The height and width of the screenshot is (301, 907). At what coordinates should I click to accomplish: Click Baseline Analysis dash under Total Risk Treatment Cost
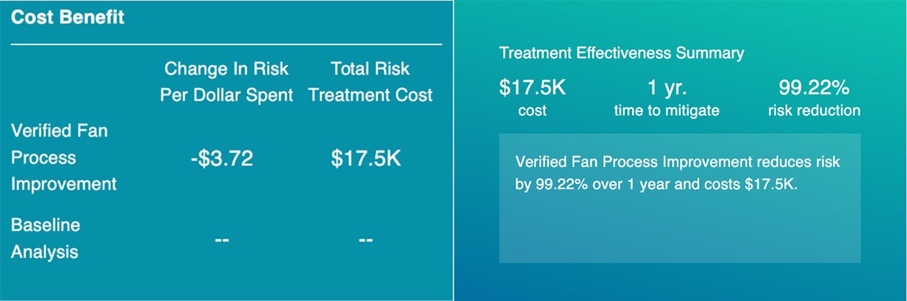pyautogui.click(x=365, y=240)
